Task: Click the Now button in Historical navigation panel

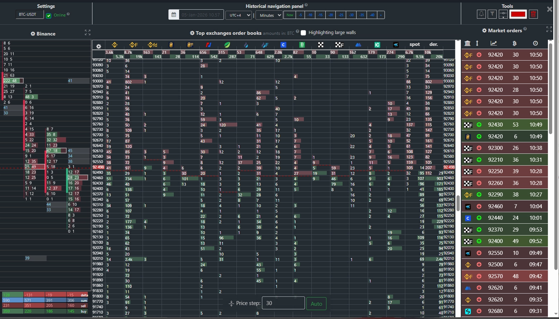Action: click(289, 15)
